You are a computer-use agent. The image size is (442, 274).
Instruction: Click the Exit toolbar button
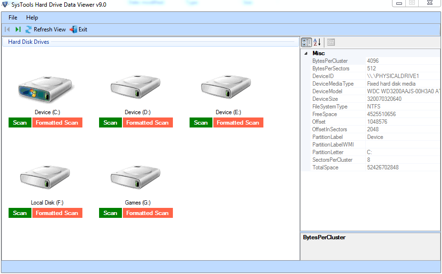coord(79,29)
